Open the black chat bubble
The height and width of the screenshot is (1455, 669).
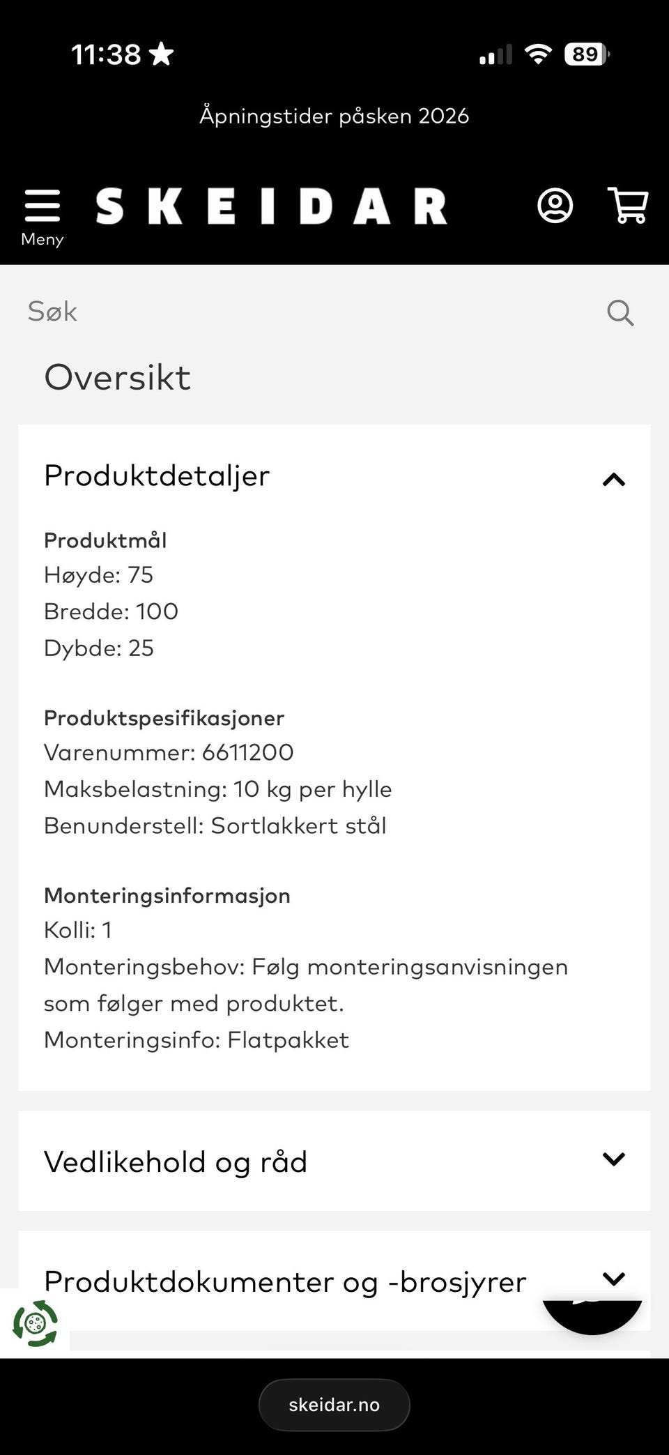[x=592, y=1314]
